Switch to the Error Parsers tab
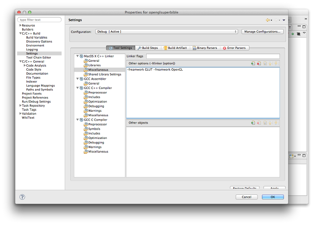The height and width of the screenshot is (225, 312). click(x=235, y=48)
